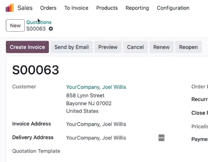Click the Sales app title

25,8
